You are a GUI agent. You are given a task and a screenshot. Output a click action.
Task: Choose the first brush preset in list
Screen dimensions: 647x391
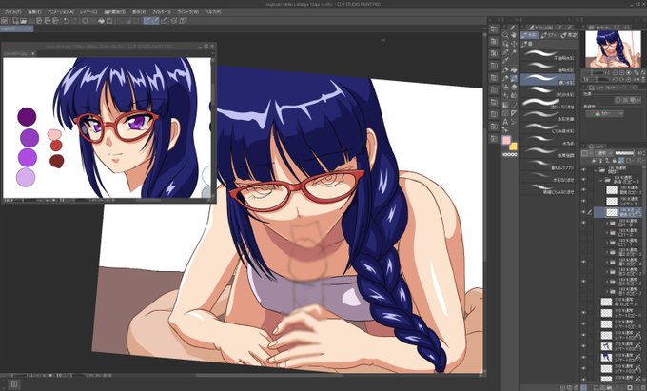547,55
